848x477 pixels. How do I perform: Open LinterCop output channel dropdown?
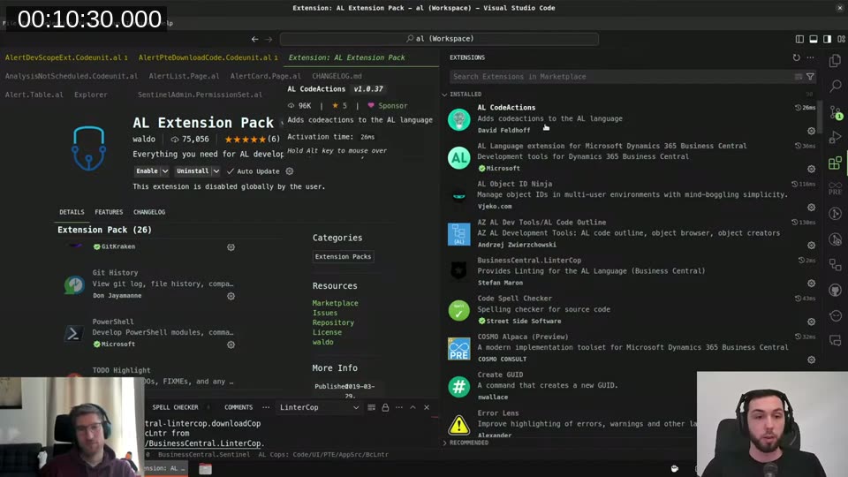(x=319, y=407)
